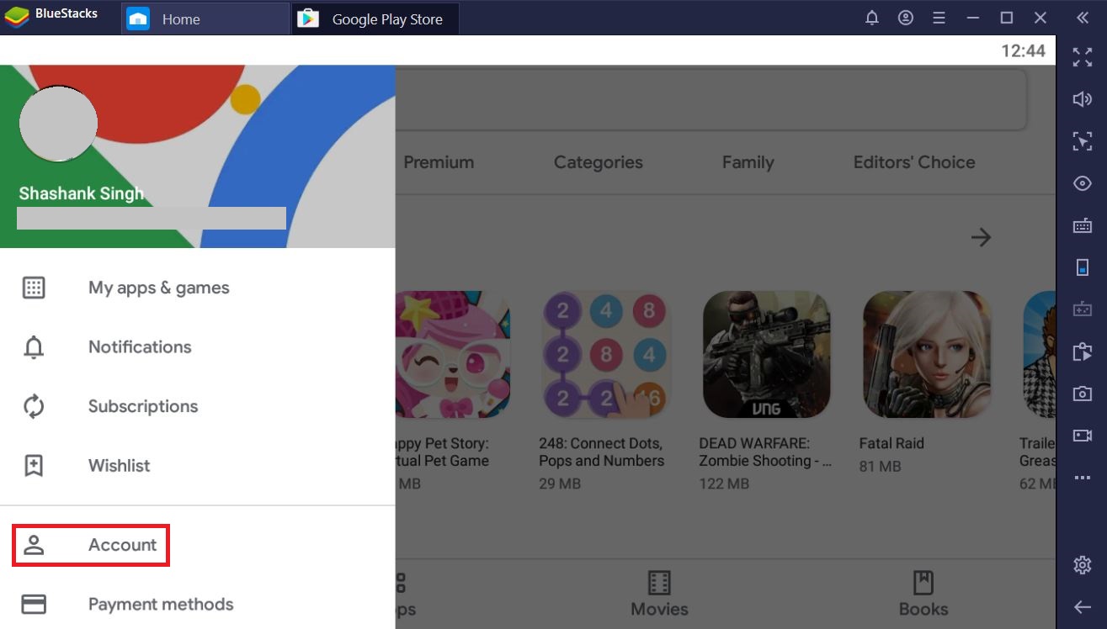The image size is (1107, 629).
Task: Switch to the Google Play Store tab
Action: 375,18
